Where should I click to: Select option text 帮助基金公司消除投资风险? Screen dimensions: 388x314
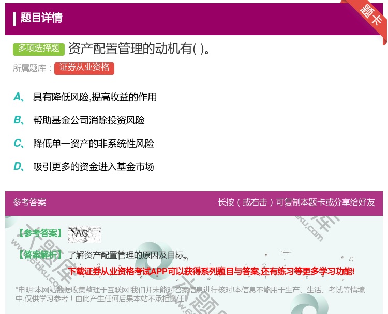88,120
